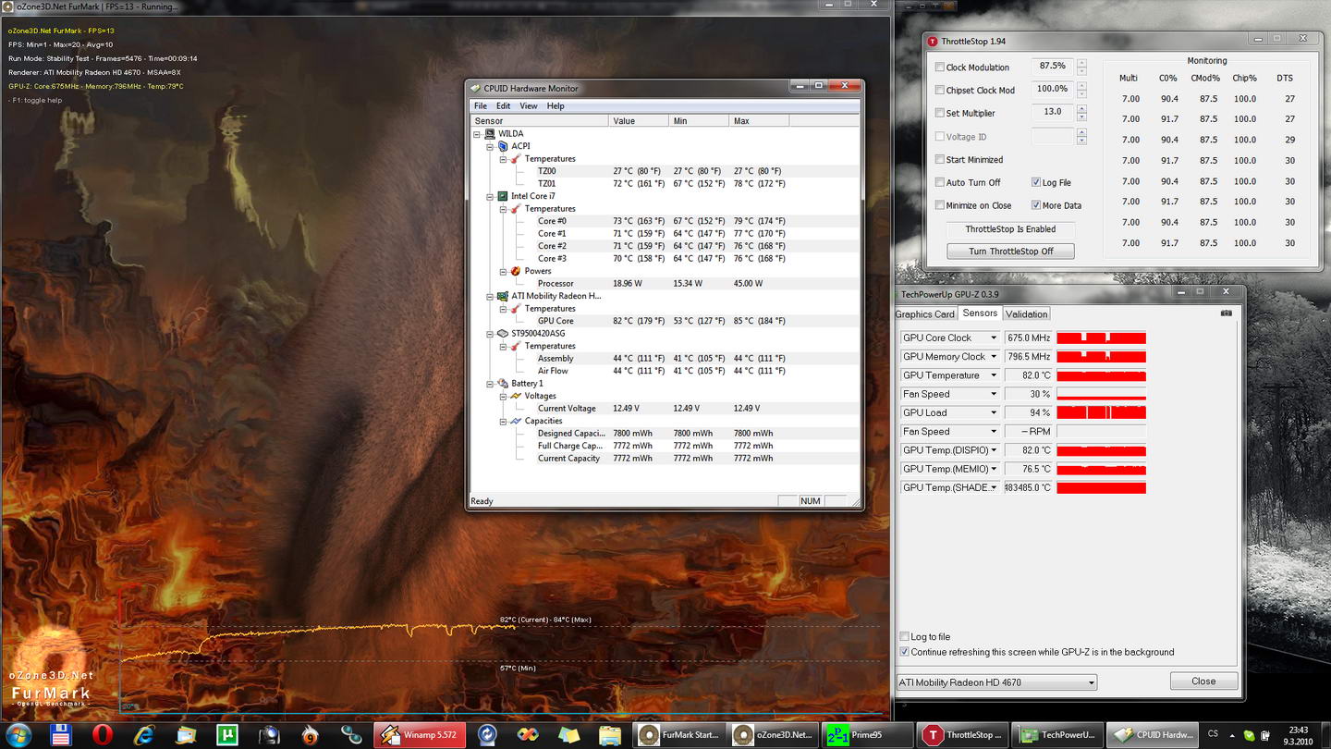Viewport: 1331px width, 749px height.
Task: Enable the Auto Turn Off checkbox
Action: coord(940,183)
